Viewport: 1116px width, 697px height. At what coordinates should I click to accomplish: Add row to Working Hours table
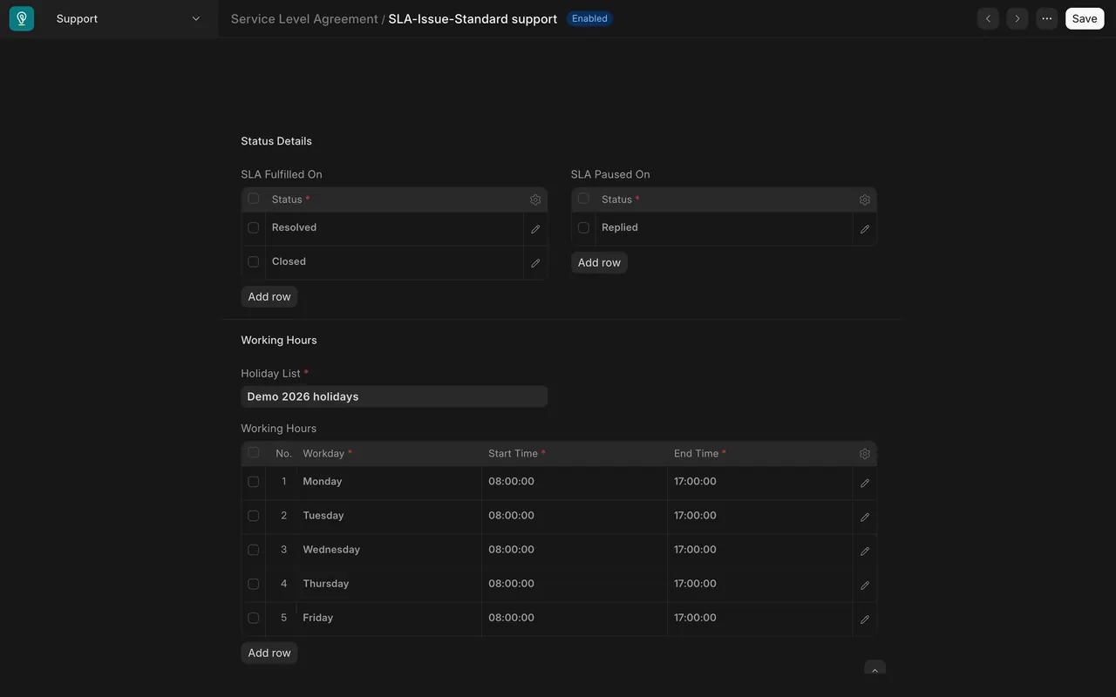pos(269,653)
